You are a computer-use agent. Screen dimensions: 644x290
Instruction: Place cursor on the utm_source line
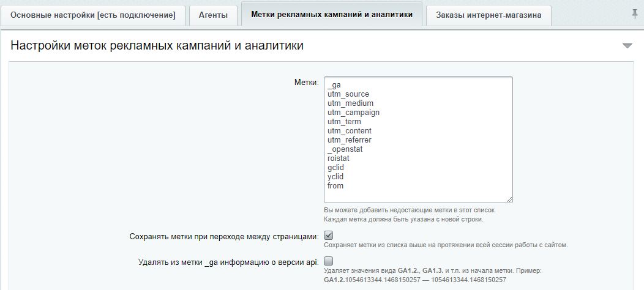(348, 94)
